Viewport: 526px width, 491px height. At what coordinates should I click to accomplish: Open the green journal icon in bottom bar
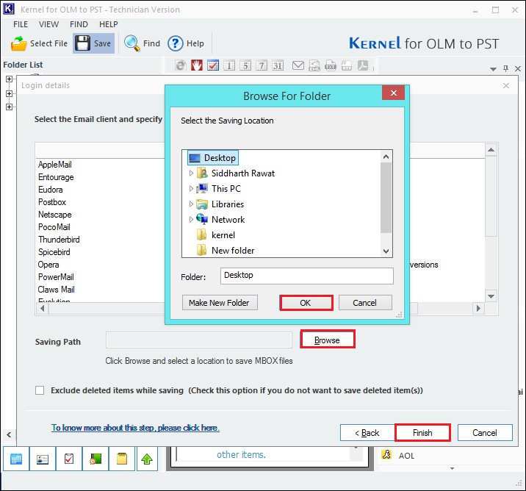click(96, 459)
